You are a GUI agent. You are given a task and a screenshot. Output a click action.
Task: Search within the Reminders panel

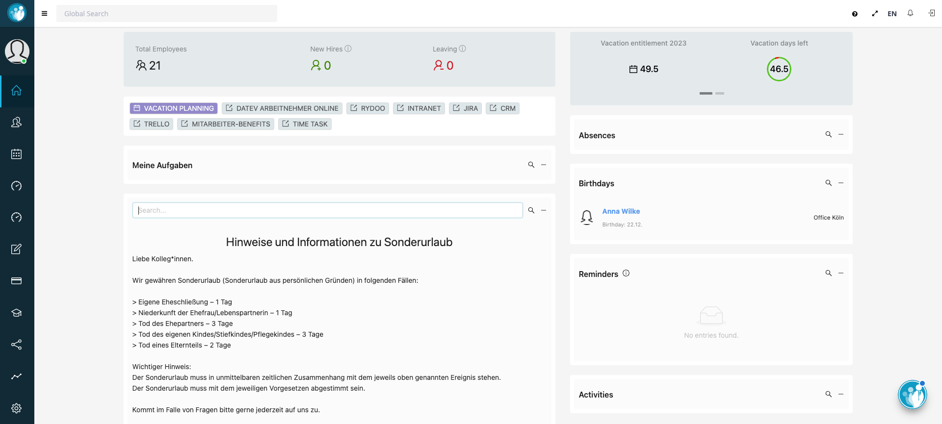coord(828,273)
